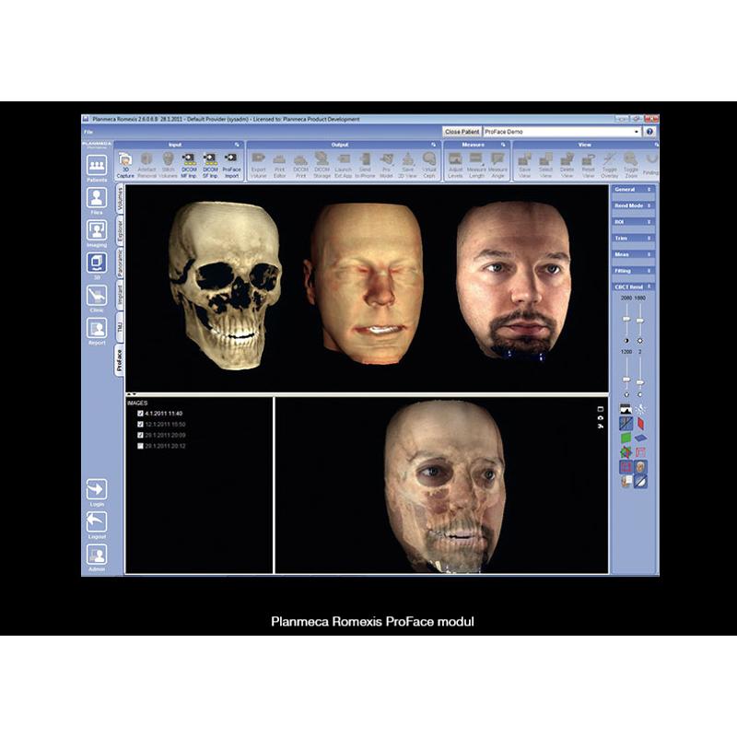Viewport: 737px width, 737px height.
Task: Click Reset View in the View group
Action: (589, 165)
